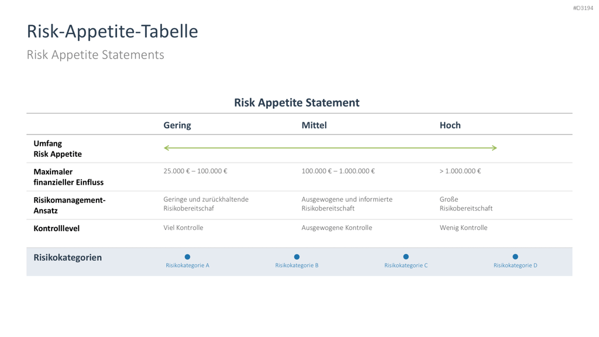Select the Risikokategorie D label
The width and height of the screenshot is (599, 337).
[x=515, y=265]
